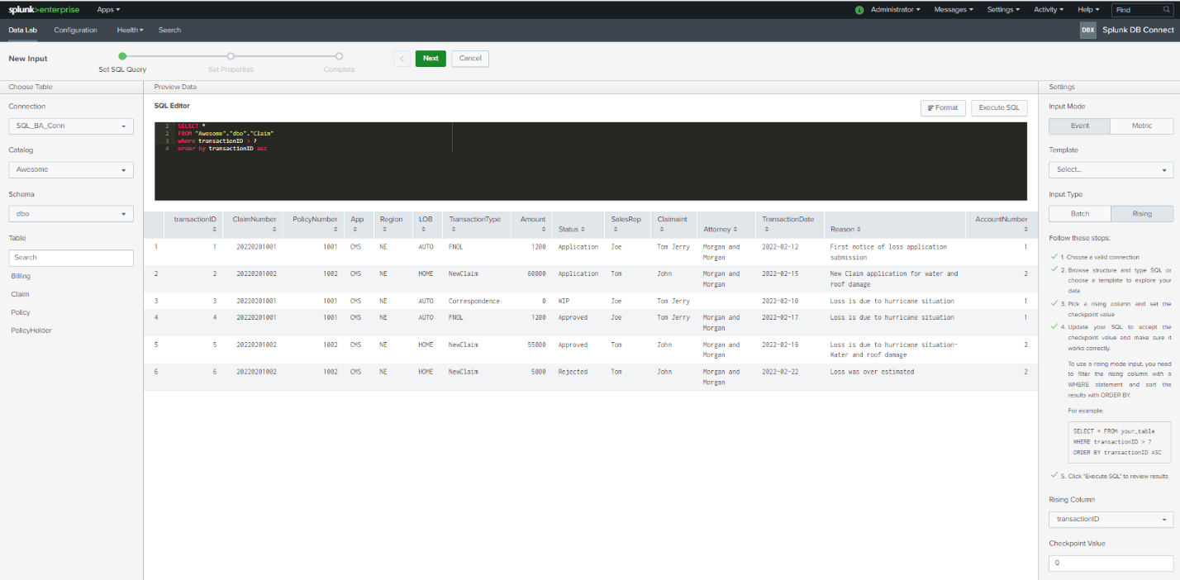Viewport: 1180px width, 580px height.
Task: Open the Health menu
Action: (130, 30)
